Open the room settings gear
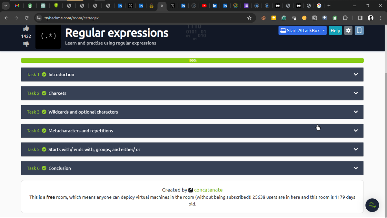Viewport: 387px width, 218px height. point(348,30)
